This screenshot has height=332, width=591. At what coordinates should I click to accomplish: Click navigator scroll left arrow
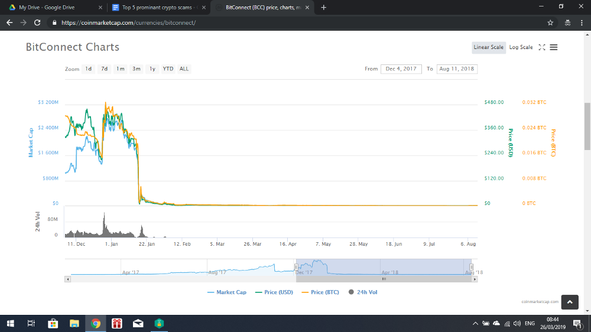[67, 279]
